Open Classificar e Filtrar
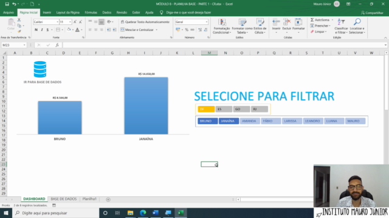The width and height of the screenshot is (389, 218). [341, 26]
